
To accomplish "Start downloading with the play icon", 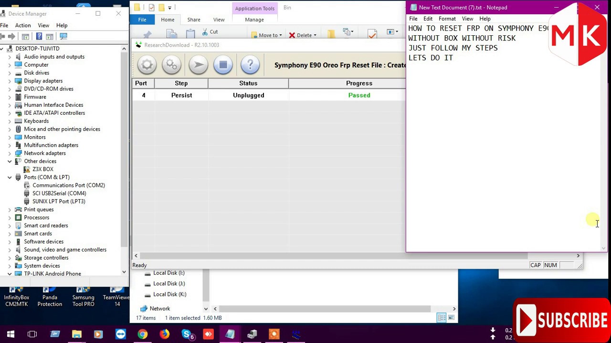I will coord(198,65).
